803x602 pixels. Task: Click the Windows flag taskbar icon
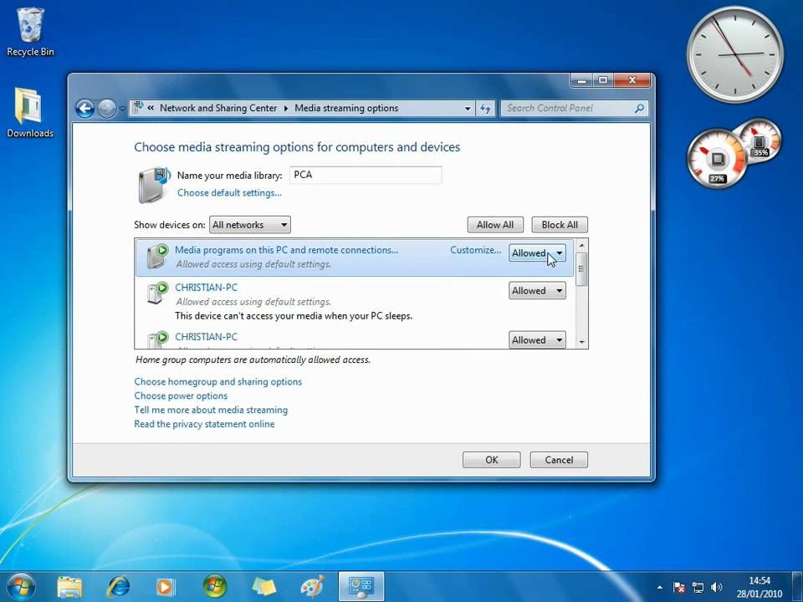[x=215, y=587]
